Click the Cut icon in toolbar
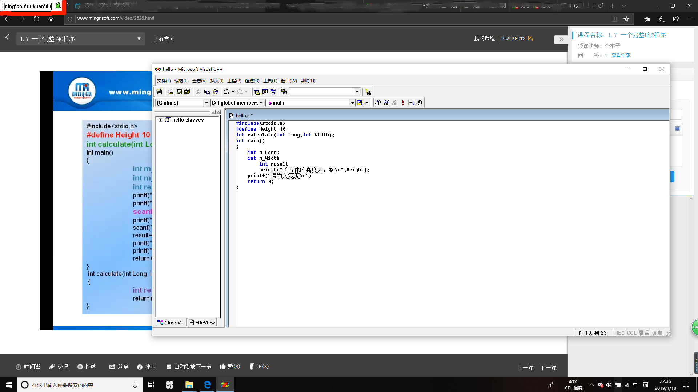Screen dimensions: 698x392 (198, 92)
